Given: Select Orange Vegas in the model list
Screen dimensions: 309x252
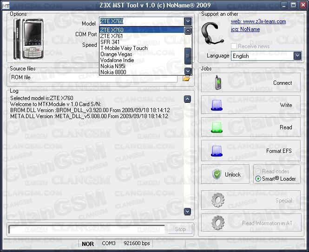Looking at the screenshot, I should point(142,54).
